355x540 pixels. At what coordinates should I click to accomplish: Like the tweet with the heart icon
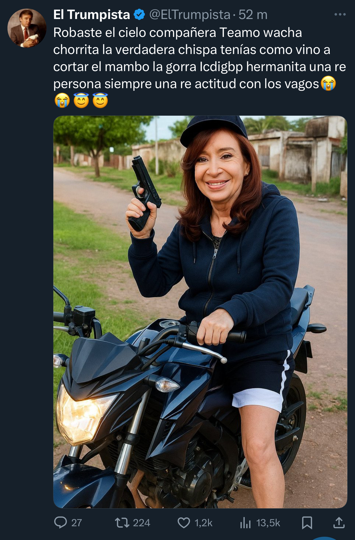(x=184, y=523)
